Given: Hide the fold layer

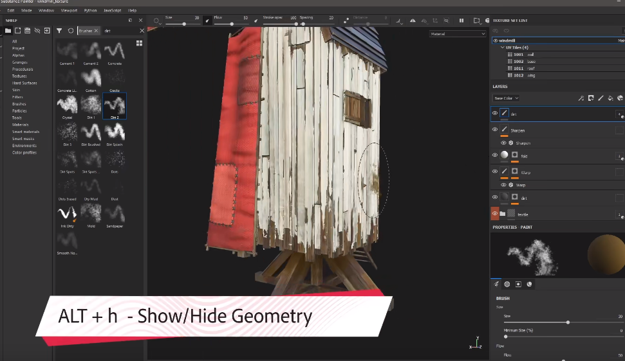Looking at the screenshot, I should coord(495,155).
